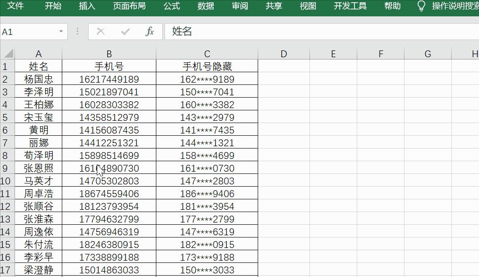Click the select-all triangle above row headers
Screen dimensions: 479x277
[x=8, y=53]
